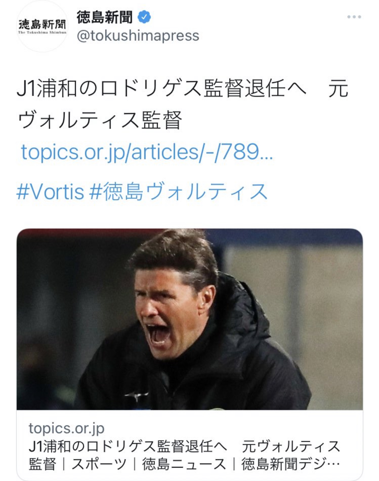
Task: Open the @tokushimapress handle
Action: pyautogui.click(x=138, y=35)
